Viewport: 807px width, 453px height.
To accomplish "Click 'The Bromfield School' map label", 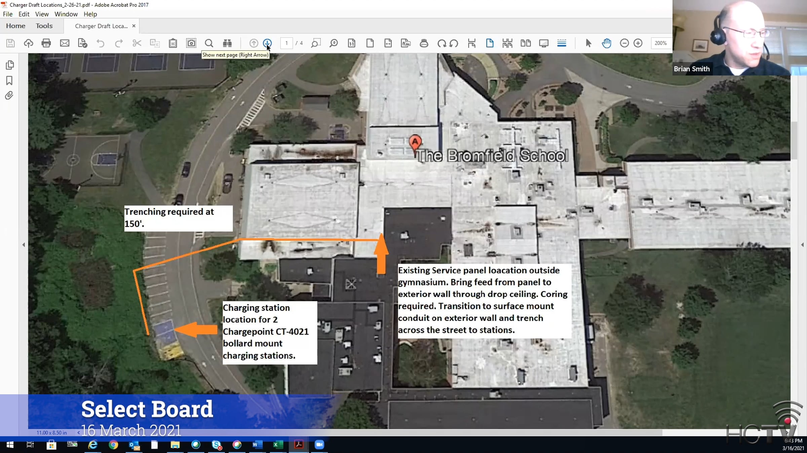I will click(493, 156).
